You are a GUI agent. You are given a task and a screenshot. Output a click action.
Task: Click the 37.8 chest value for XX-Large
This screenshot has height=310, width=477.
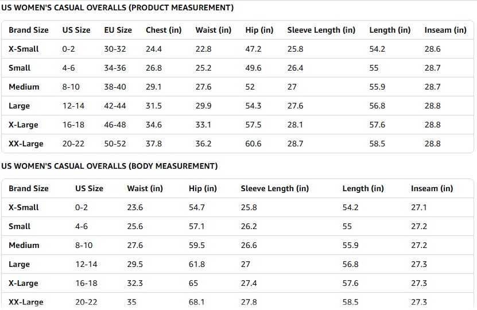(154, 144)
